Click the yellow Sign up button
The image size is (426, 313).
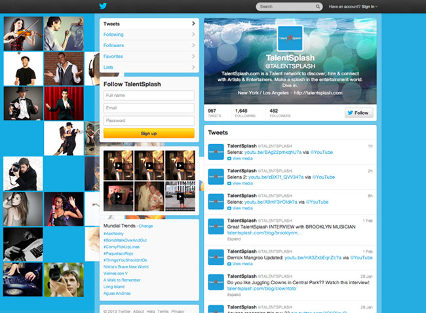click(149, 134)
